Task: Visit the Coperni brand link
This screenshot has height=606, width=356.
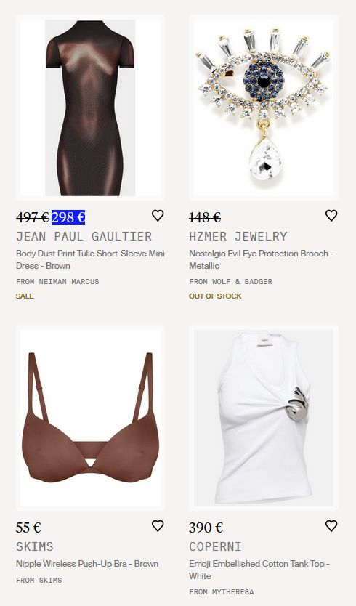Action: click(215, 546)
